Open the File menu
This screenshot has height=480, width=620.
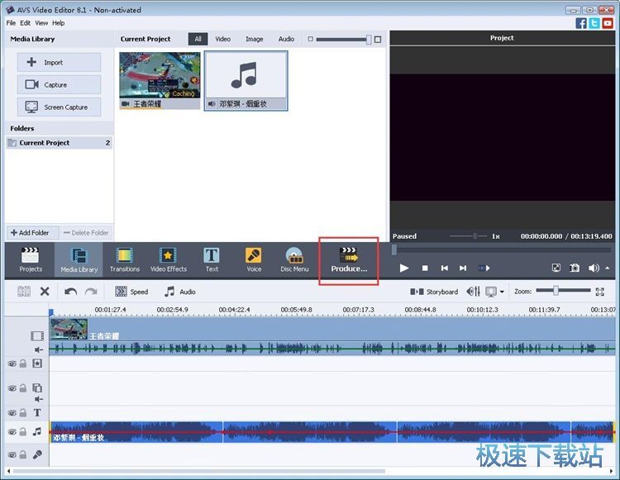(11, 23)
